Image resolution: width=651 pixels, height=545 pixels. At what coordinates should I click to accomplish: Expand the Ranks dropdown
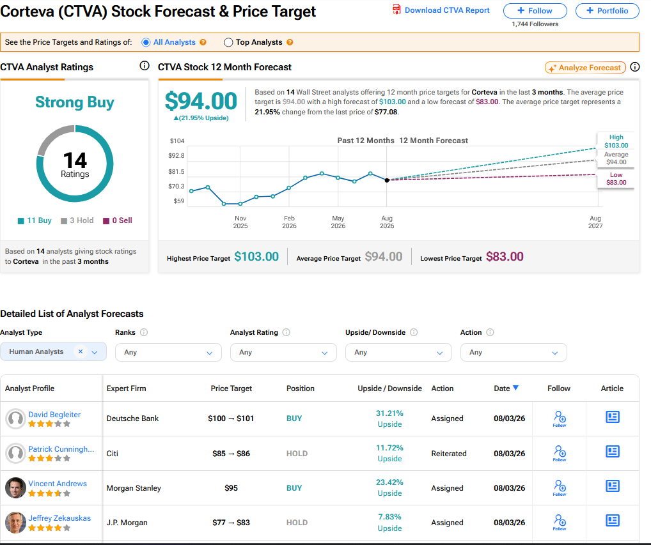point(168,352)
